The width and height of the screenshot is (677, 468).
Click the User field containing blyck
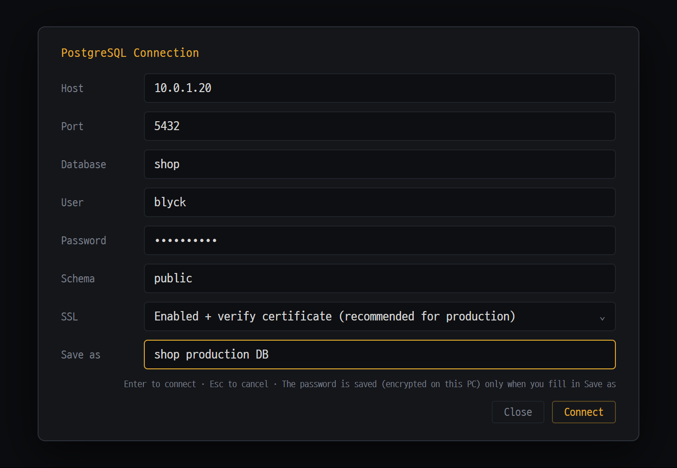tap(380, 202)
